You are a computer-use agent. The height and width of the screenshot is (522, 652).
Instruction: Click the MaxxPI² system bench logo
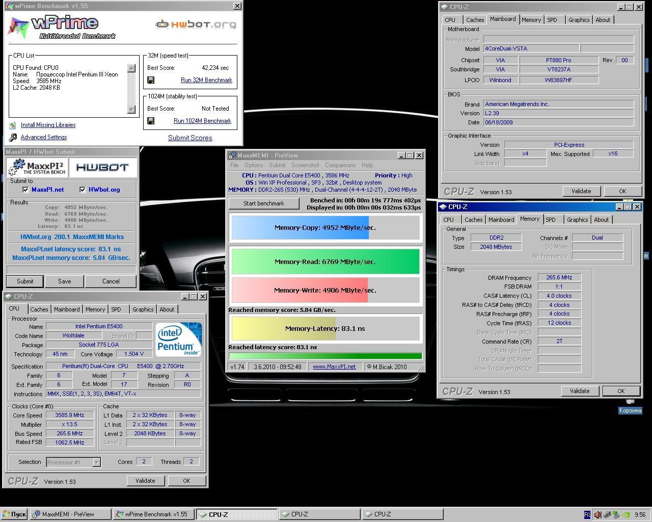[38, 168]
